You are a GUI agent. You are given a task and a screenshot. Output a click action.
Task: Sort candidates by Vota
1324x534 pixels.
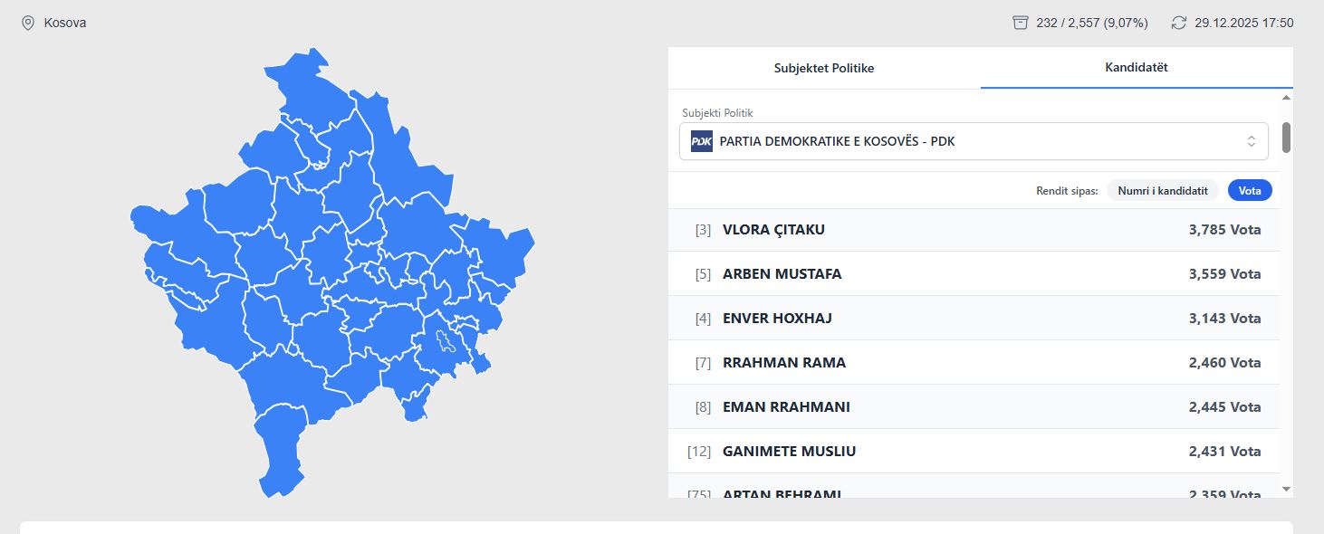tap(1250, 191)
